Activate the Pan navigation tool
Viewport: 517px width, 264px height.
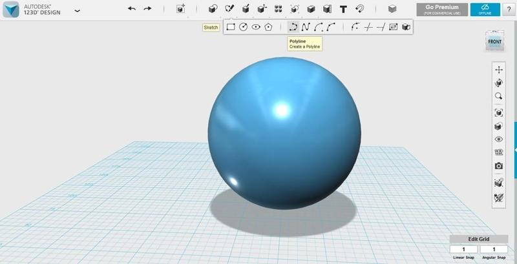[499, 70]
